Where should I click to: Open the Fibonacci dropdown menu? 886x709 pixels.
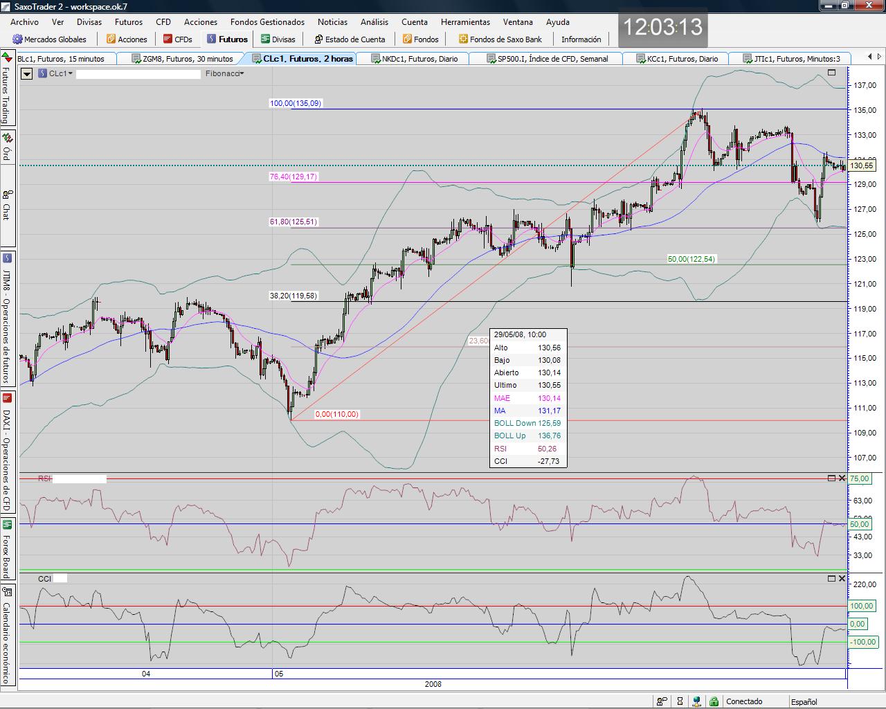coord(224,73)
